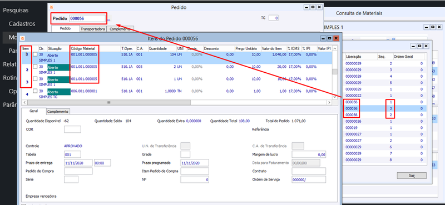Open the Complemento tab beside Geral
The height and width of the screenshot is (205, 445).
coord(58,112)
